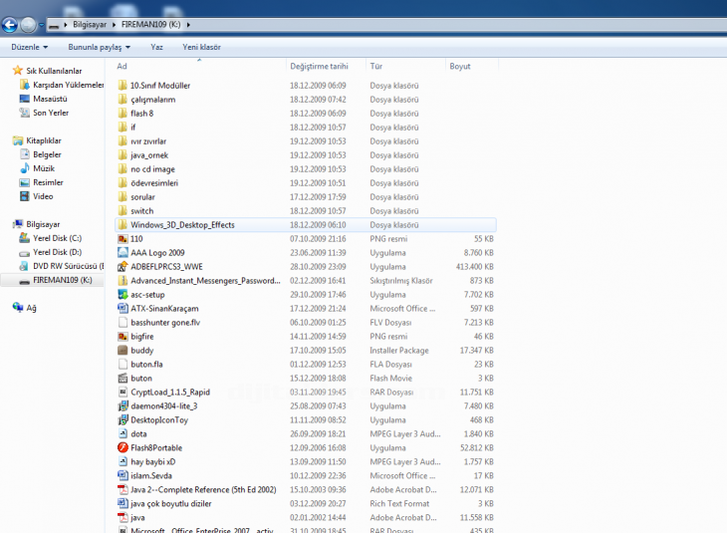Sort files by Değiştirme tarihi column
Viewport: 727px width, 533px height.
[319, 66]
